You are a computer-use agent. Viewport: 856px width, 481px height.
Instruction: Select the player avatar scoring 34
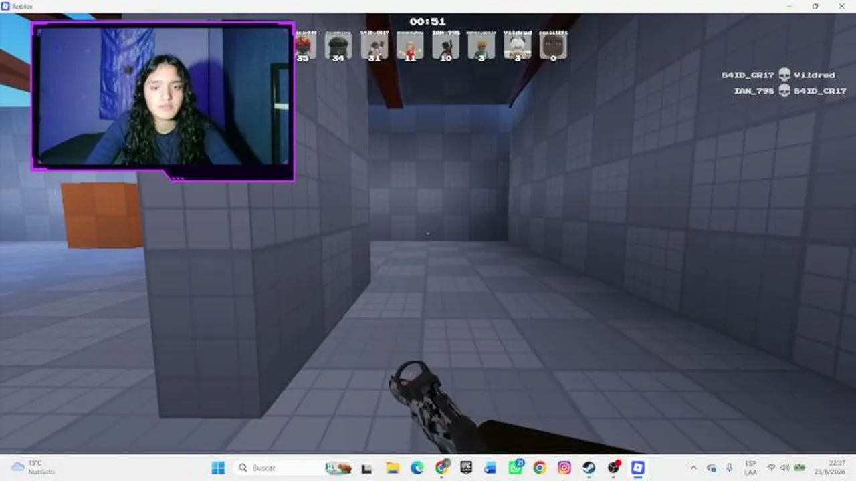point(338,45)
